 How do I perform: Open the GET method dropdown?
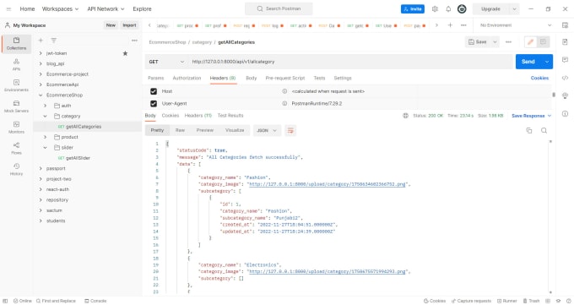pos(166,62)
